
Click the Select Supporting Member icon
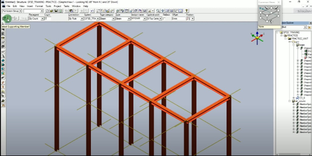point(9,19)
